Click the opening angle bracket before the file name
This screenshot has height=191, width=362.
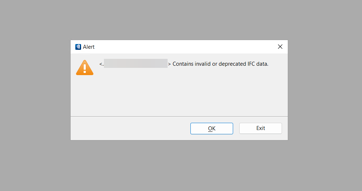coord(101,64)
